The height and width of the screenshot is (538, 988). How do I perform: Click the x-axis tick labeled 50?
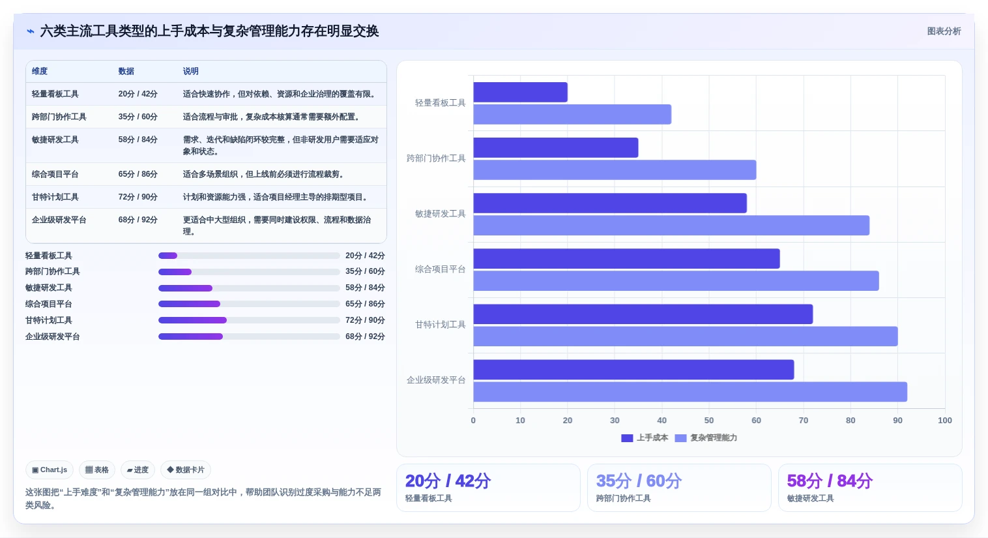pos(709,421)
